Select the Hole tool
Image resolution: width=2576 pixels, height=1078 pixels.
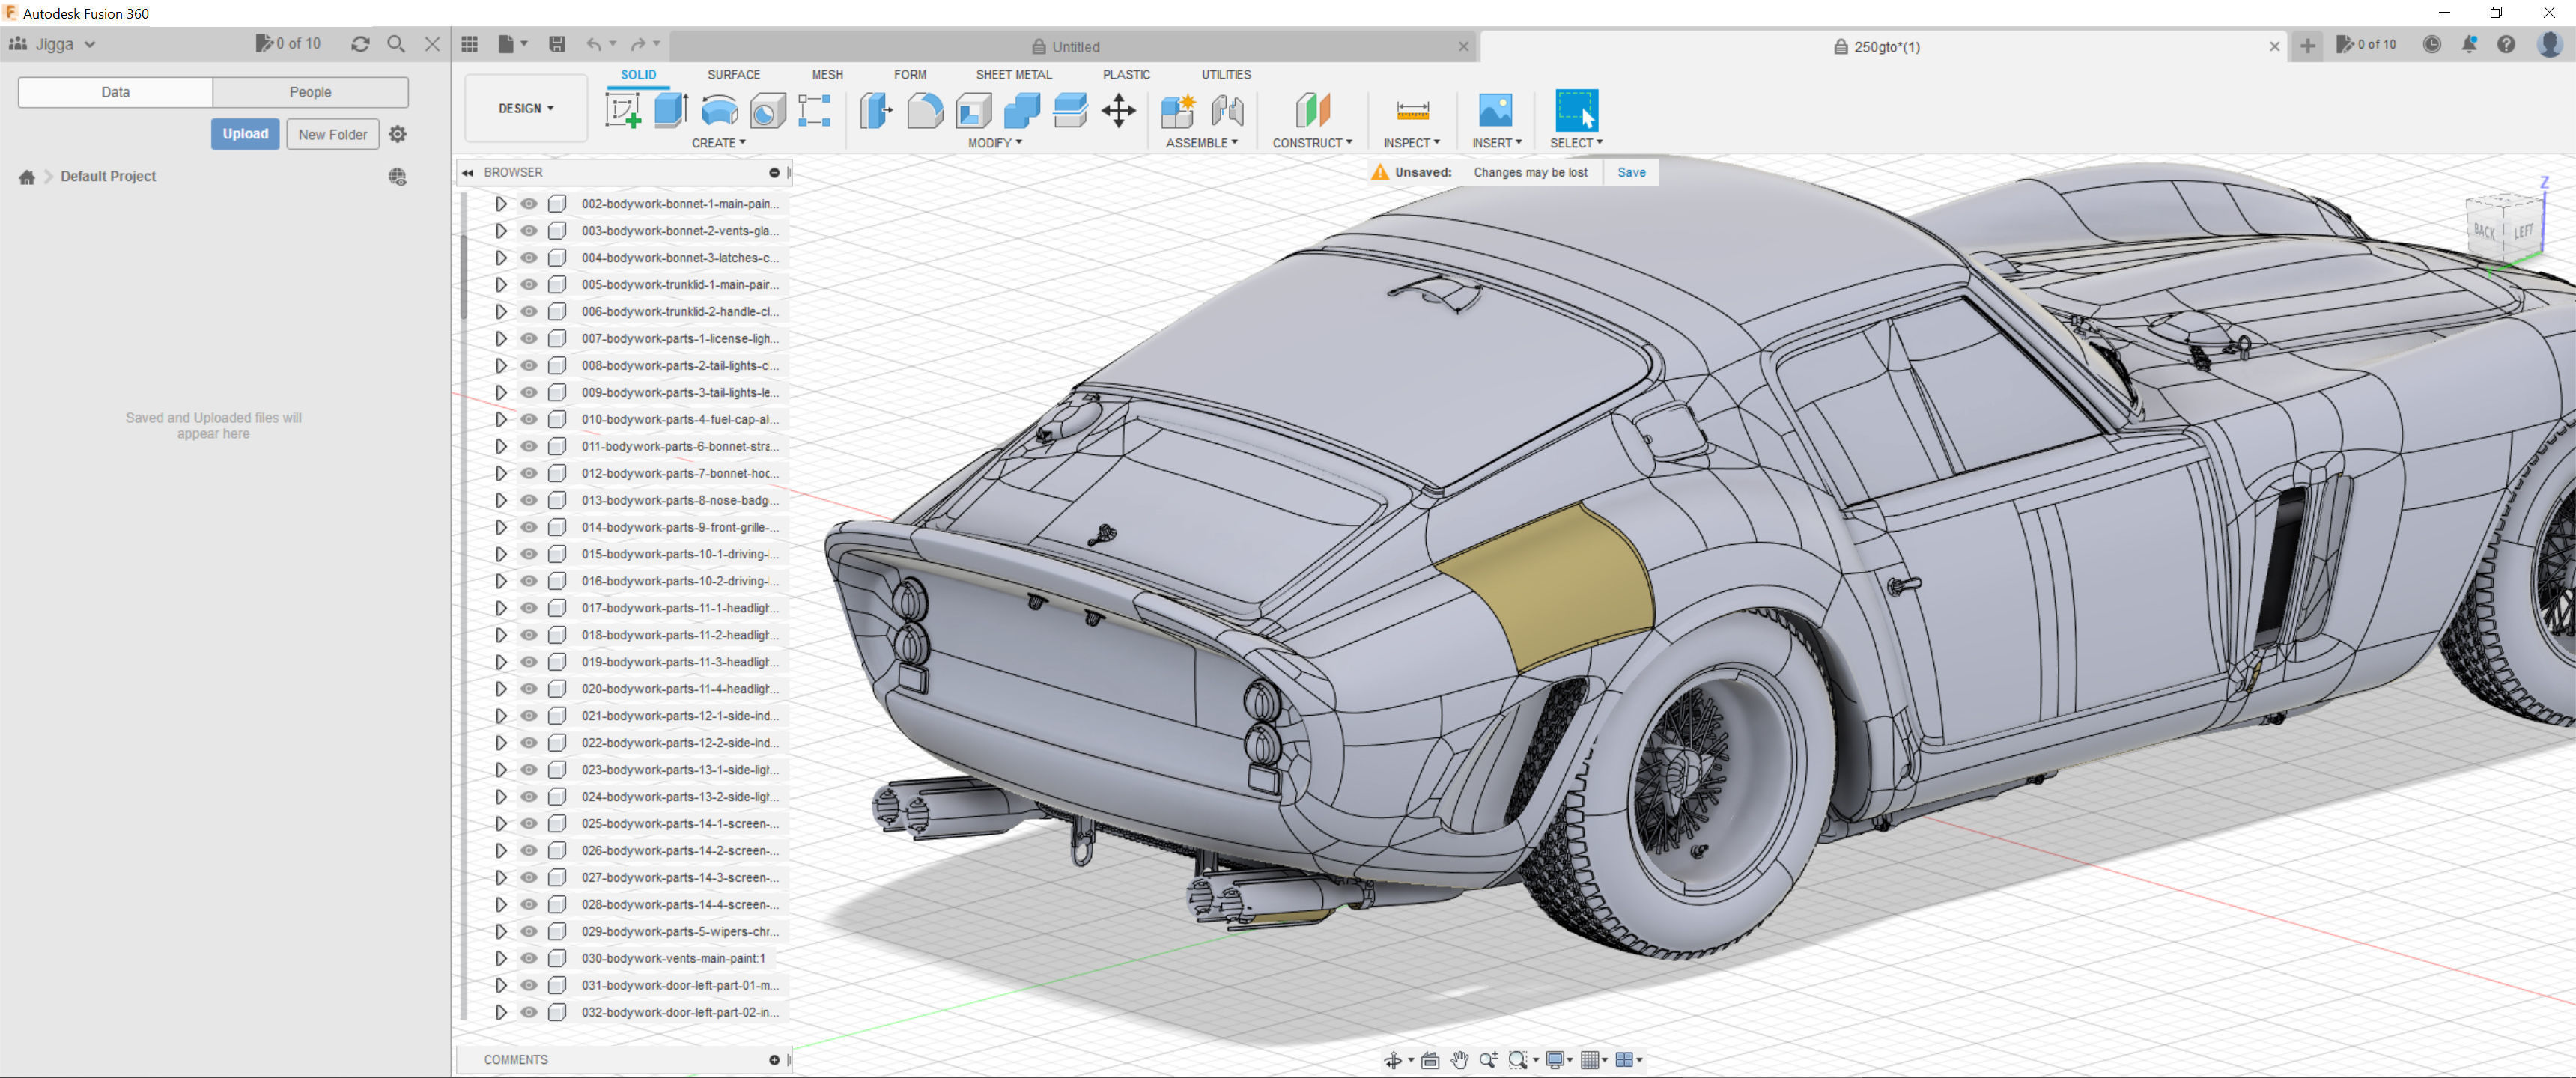767,110
